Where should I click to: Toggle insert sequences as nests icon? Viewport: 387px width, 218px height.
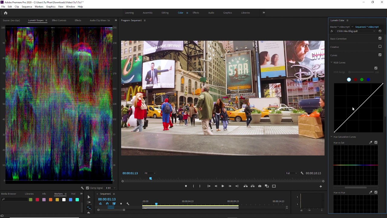pos(100,204)
